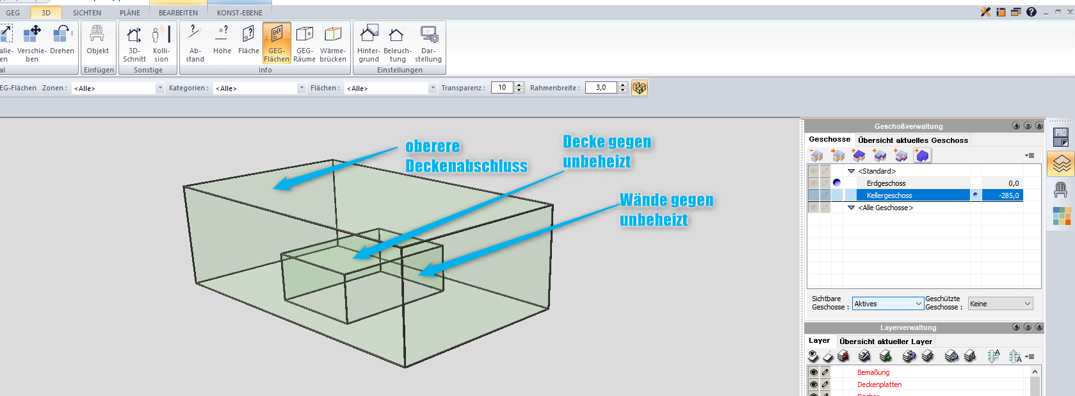Toggle visibility of Deckenplatten layer
This screenshot has width=1075, height=396.
813,384
